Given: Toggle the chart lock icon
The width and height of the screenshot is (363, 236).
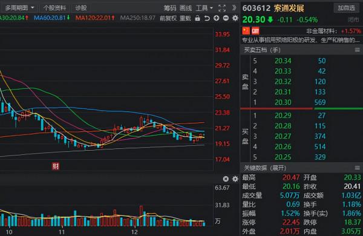Looking at the screenshot, I should click(x=197, y=18).
